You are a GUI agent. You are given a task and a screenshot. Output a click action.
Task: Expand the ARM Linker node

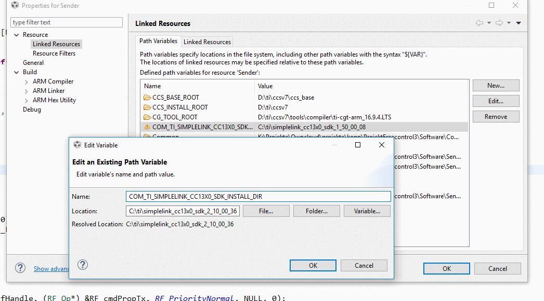(x=27, y=91)
